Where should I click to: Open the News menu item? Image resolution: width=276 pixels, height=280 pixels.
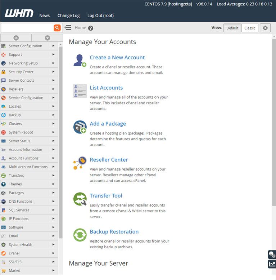45,15
